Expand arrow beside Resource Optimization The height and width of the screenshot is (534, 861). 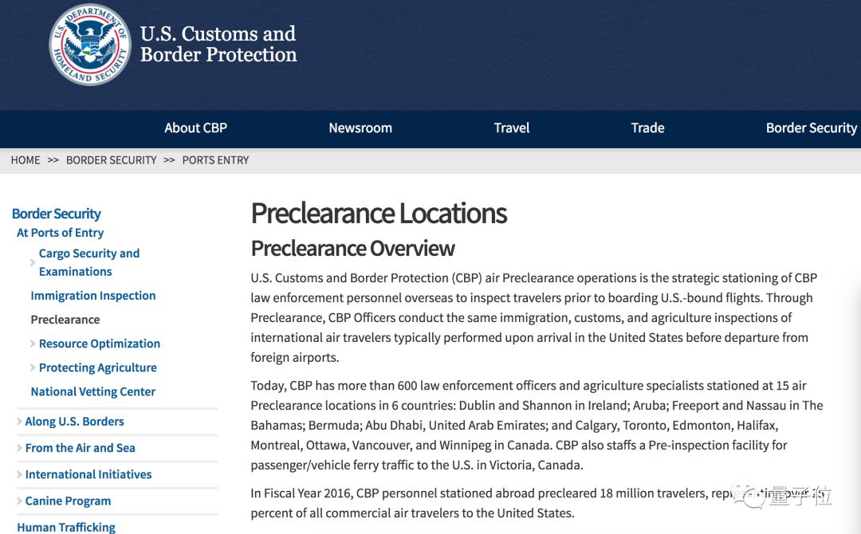33,344
